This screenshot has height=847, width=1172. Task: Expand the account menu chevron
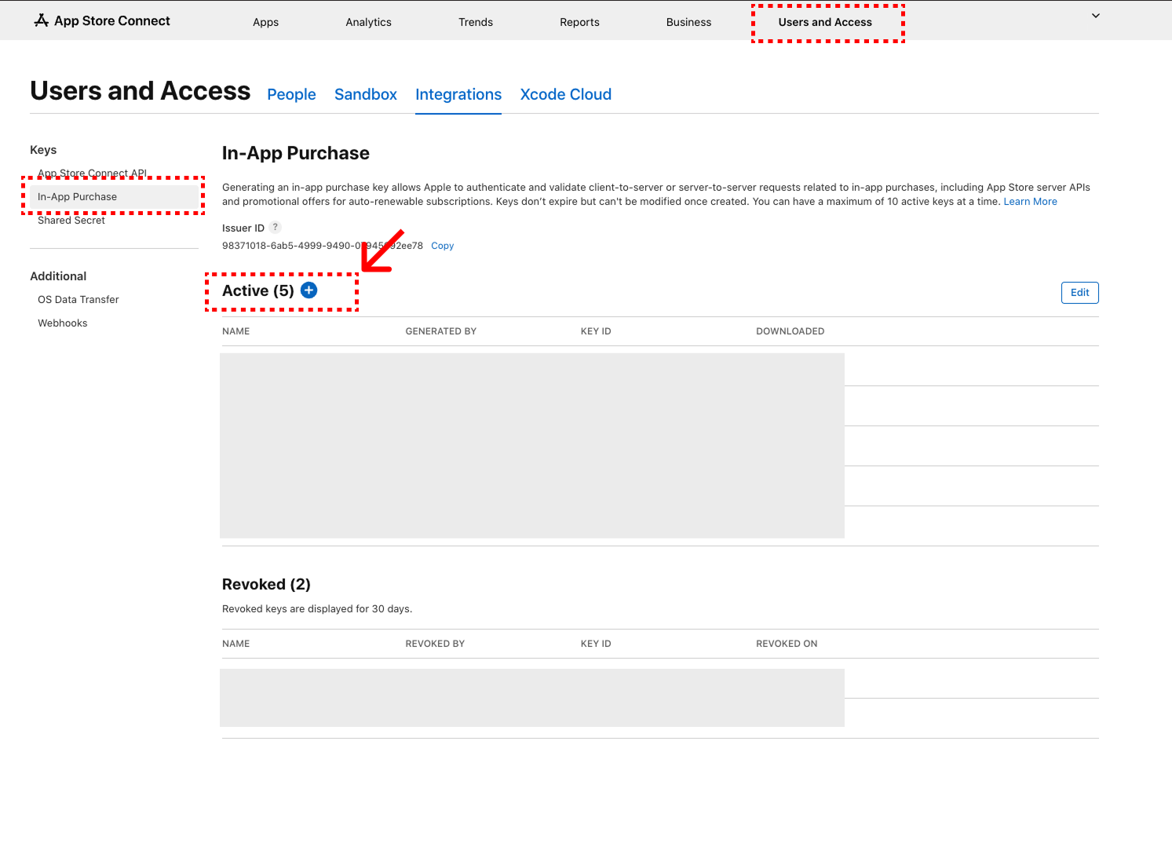(x=1096, y=16)
